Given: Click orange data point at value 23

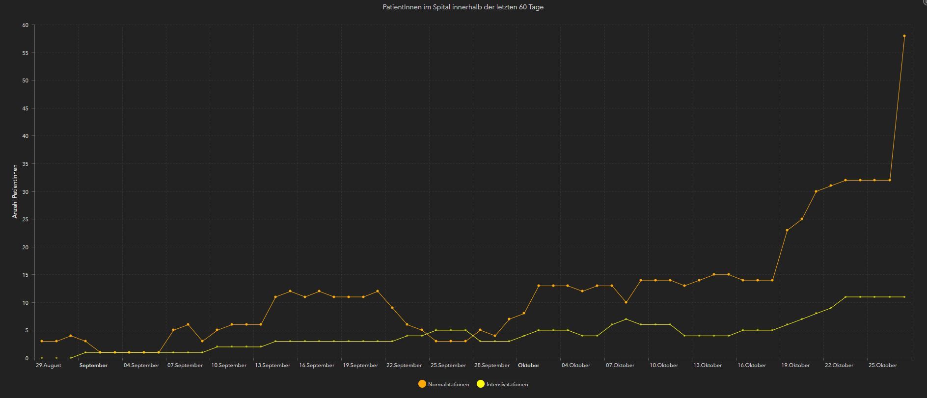Looking at the screenshot, I should [787, 230].
